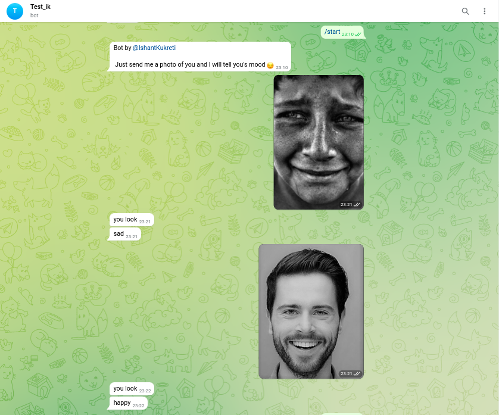This screenshot has height=415, width=499.
Task: Click the second "you look" message at 23:22
Action: point(126,389)
